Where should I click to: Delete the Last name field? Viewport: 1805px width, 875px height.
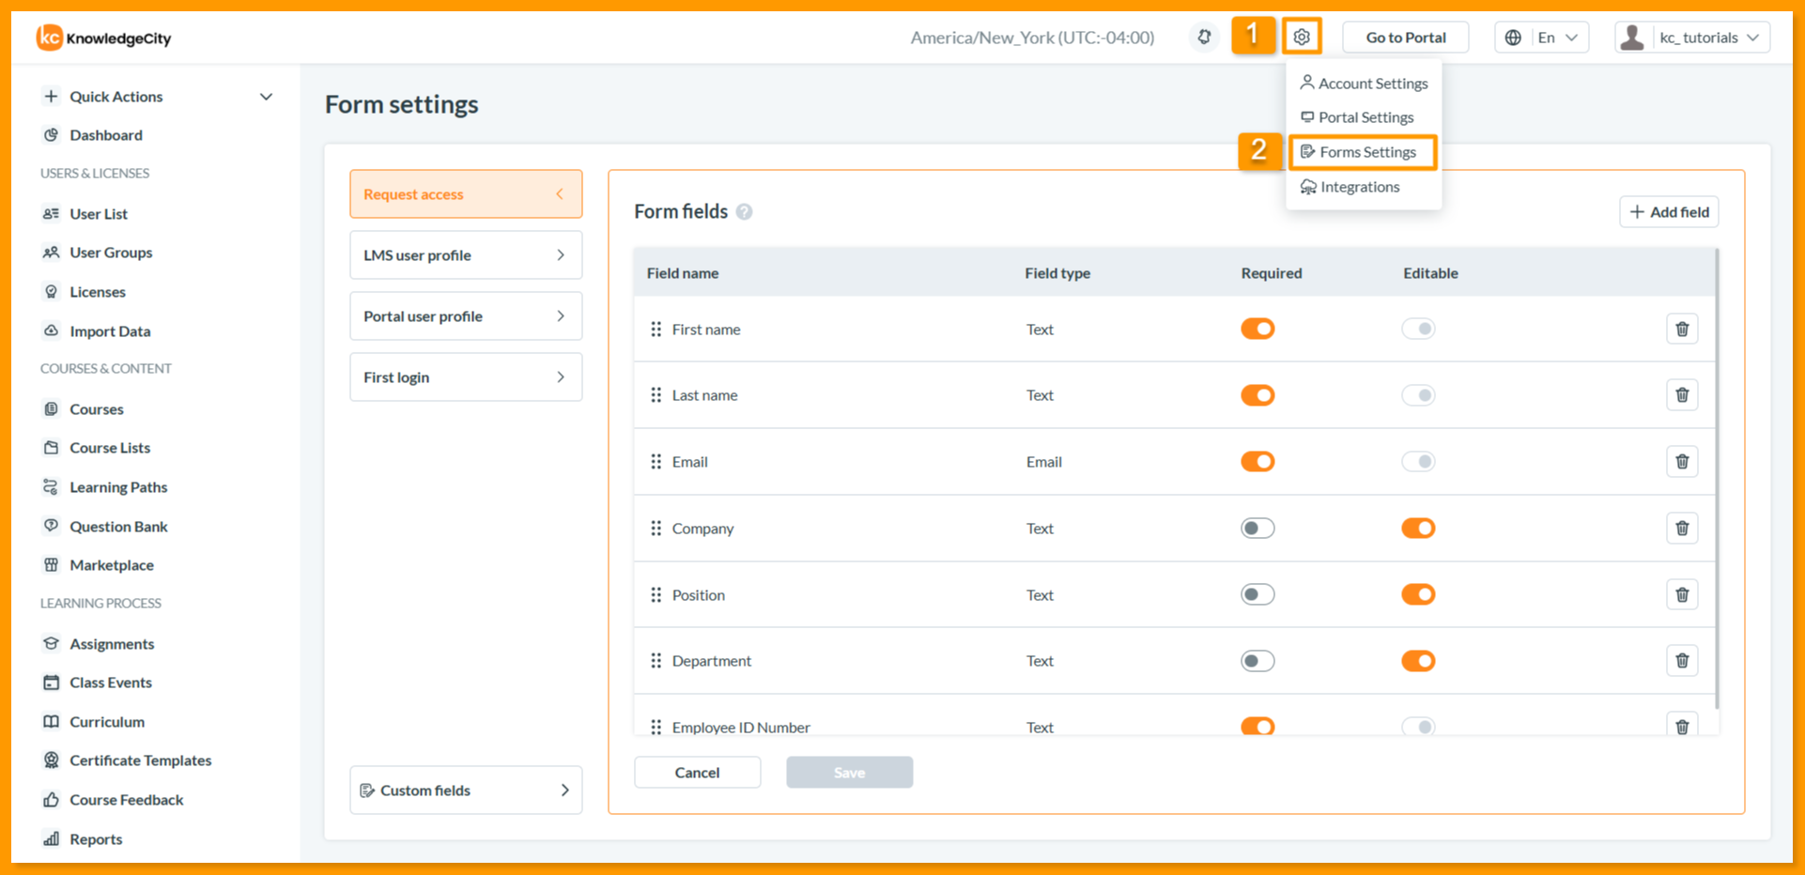pos(1682,395)
